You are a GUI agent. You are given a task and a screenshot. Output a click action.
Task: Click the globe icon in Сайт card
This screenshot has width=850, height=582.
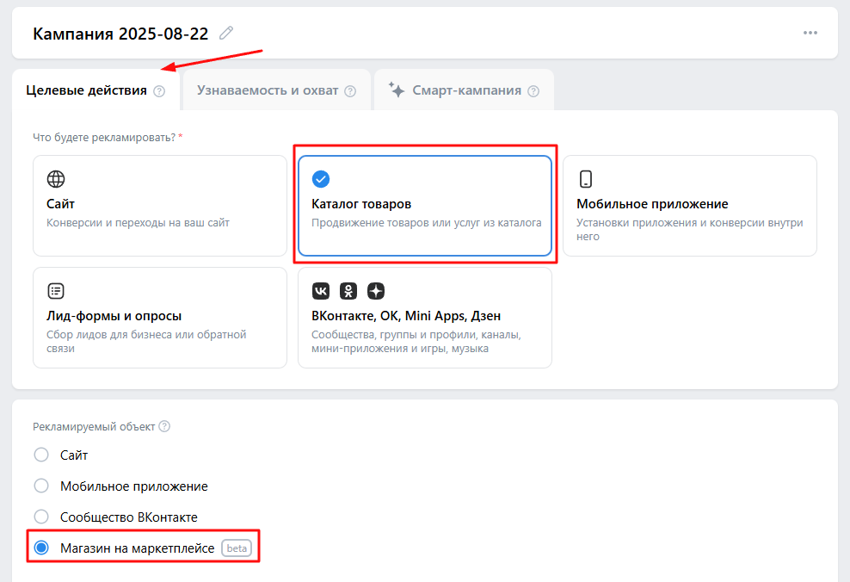coord(56,179)
